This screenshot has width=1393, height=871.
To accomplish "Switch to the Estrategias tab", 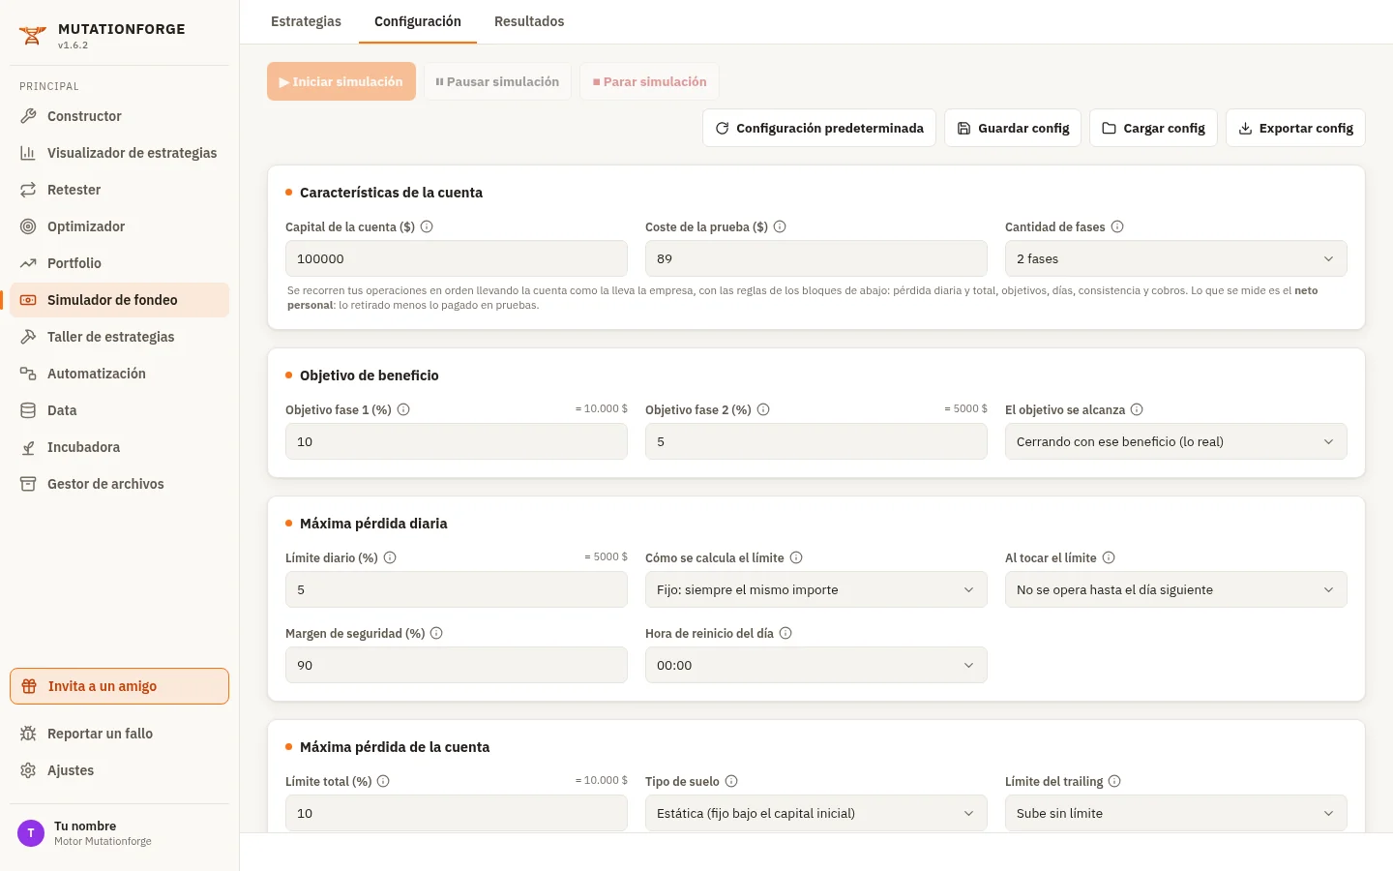I will click(x=306, y=21).
